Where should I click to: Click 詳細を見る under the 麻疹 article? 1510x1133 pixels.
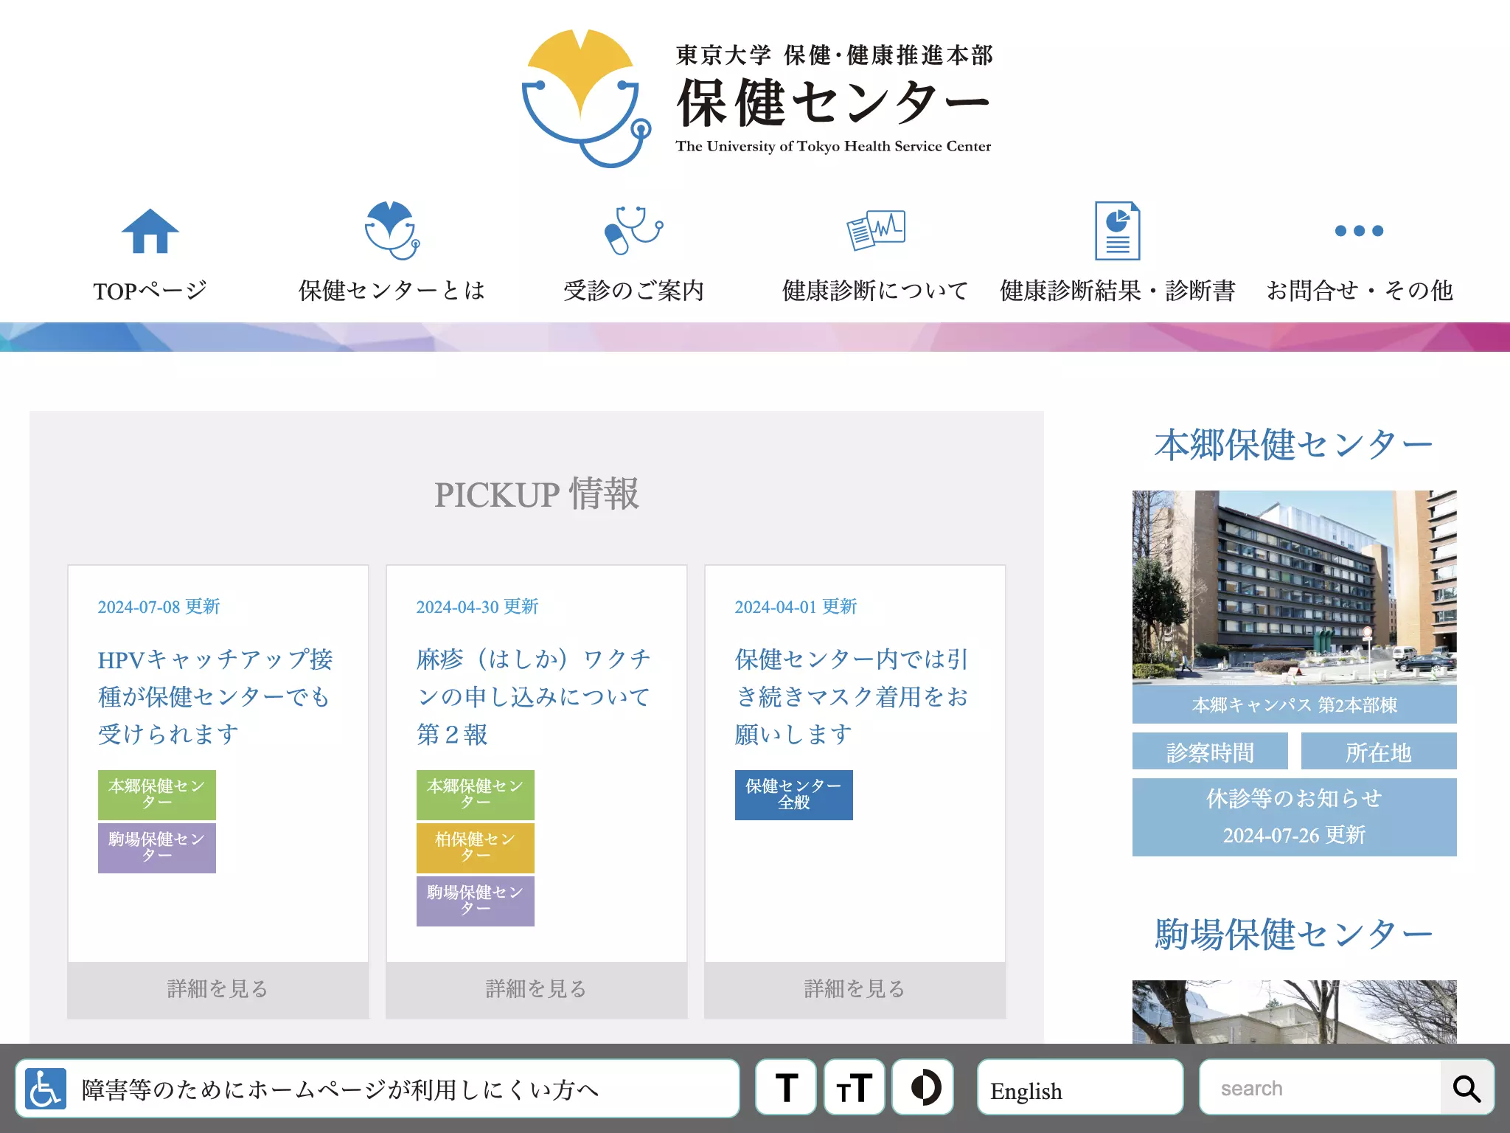pos(537,990)
